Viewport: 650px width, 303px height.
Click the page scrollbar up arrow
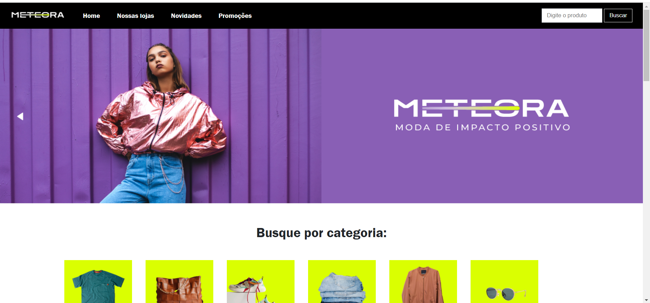coord(647,6)
